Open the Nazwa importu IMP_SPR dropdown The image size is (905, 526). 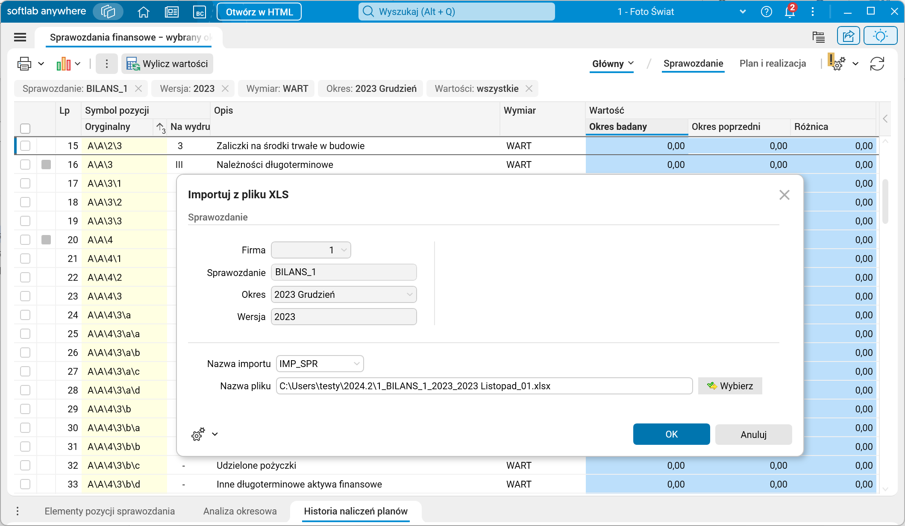coord(356,364)
